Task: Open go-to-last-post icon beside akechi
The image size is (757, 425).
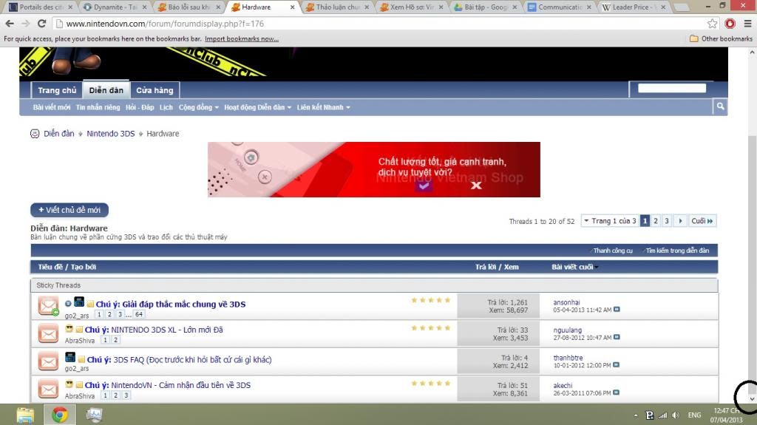Action: pos(616,392)
